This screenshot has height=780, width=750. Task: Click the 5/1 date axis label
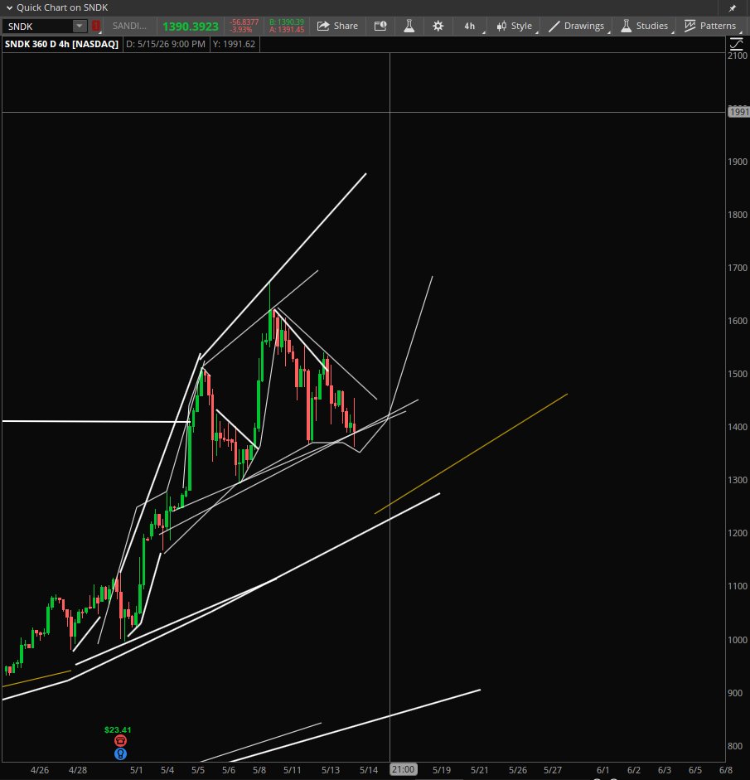136,770
